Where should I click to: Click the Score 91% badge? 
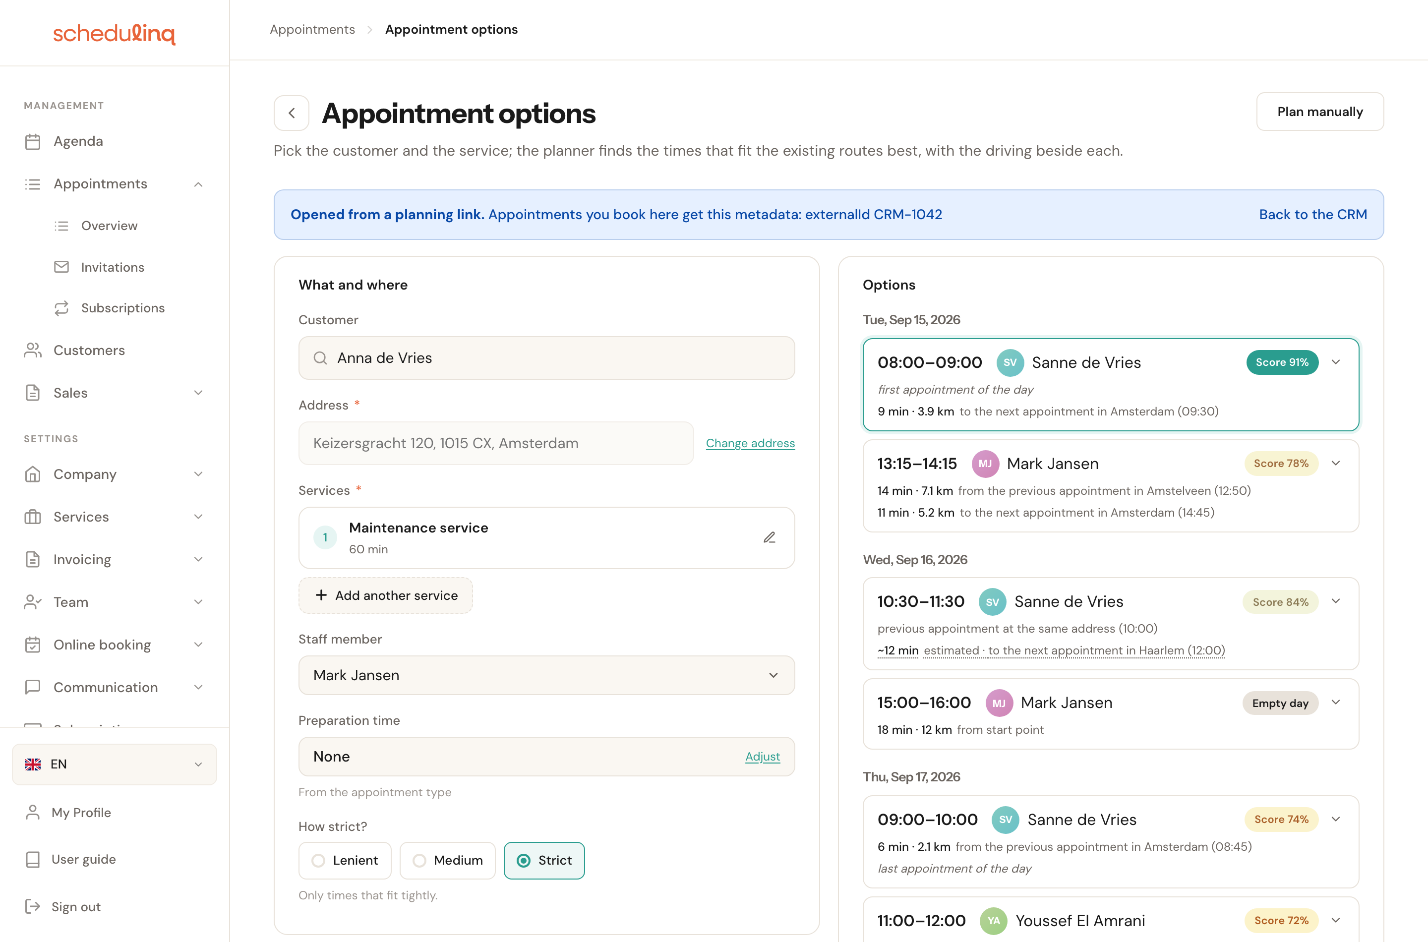tap(1282, 362)
